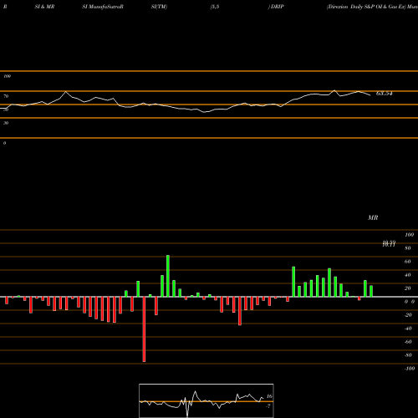The image size is (418, 418).
Task: Click the longest red MR histogram bar
Action: 144,329
